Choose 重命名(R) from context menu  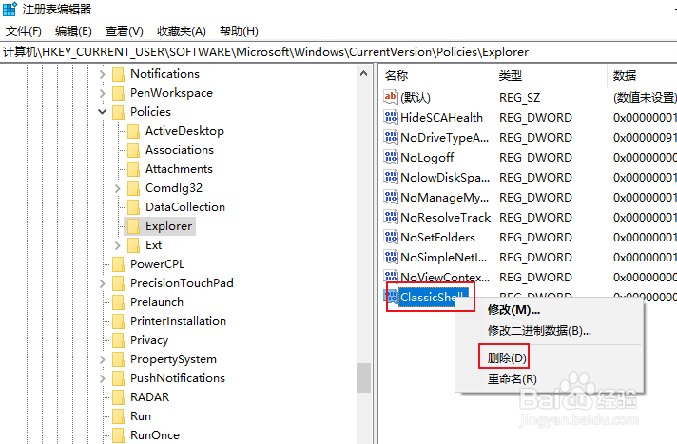[550, 379]
